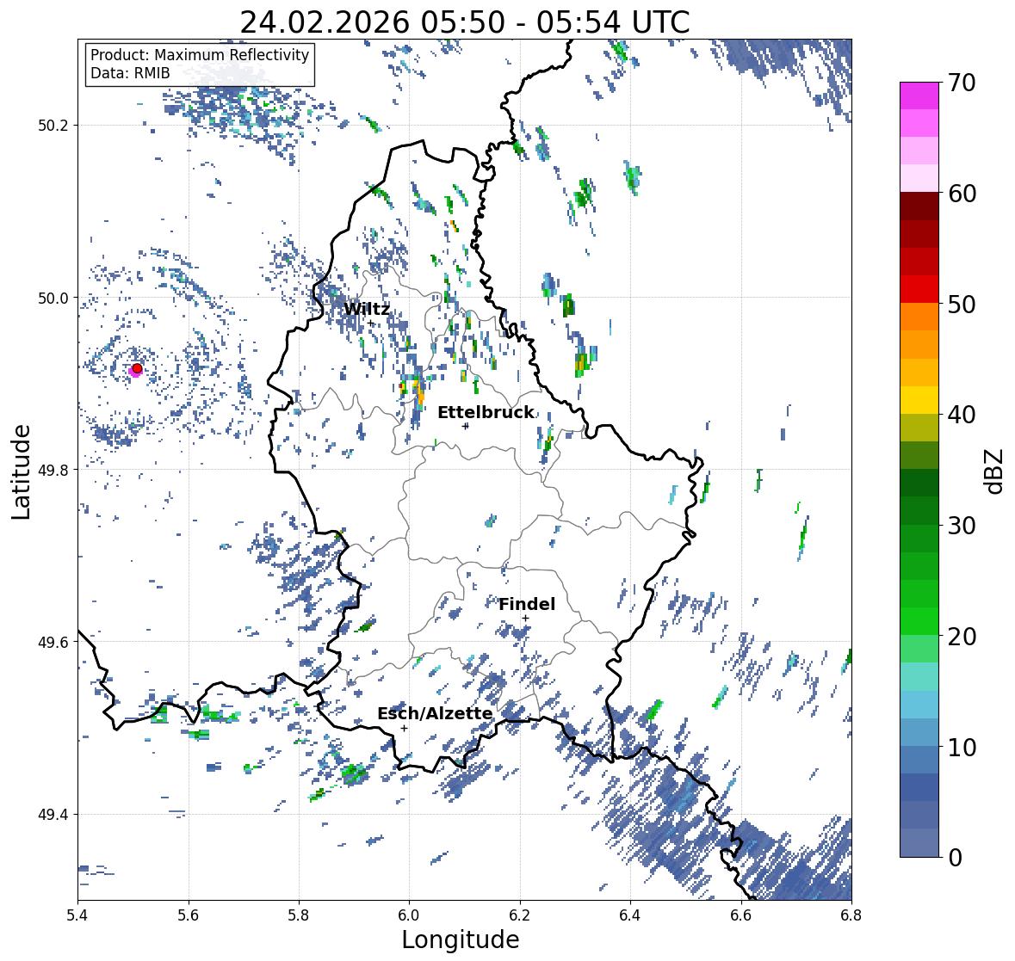Click the bright green colorbar band above 20

[x=919, y=621]
